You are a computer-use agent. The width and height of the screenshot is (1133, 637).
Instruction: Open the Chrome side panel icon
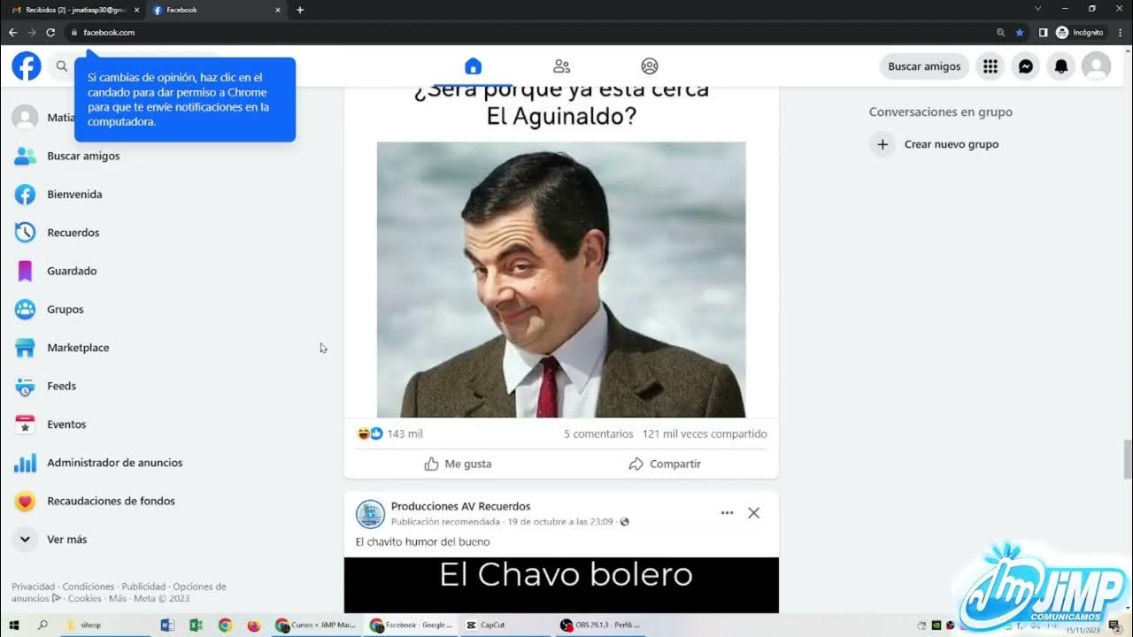point(1043,32)
